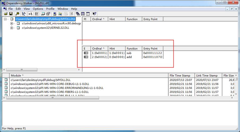The width and height of the screenshot is (240, 132).
Task: Open the system information computer icon
Action: click(x=55, y=14)
